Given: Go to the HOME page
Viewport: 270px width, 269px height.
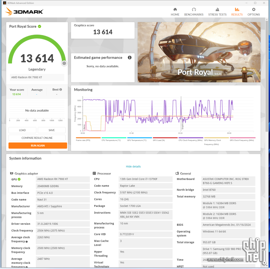Looking at the screenshot, I should pyautogui.click(x=175, y=12).
